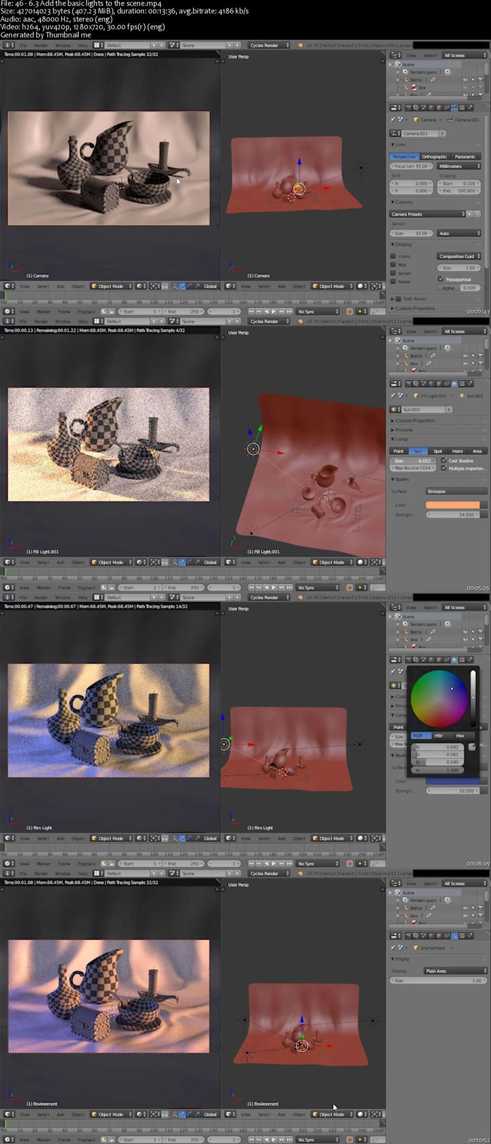
Task: Enable the Sensor display checkbox
Action: click(393, 273)
